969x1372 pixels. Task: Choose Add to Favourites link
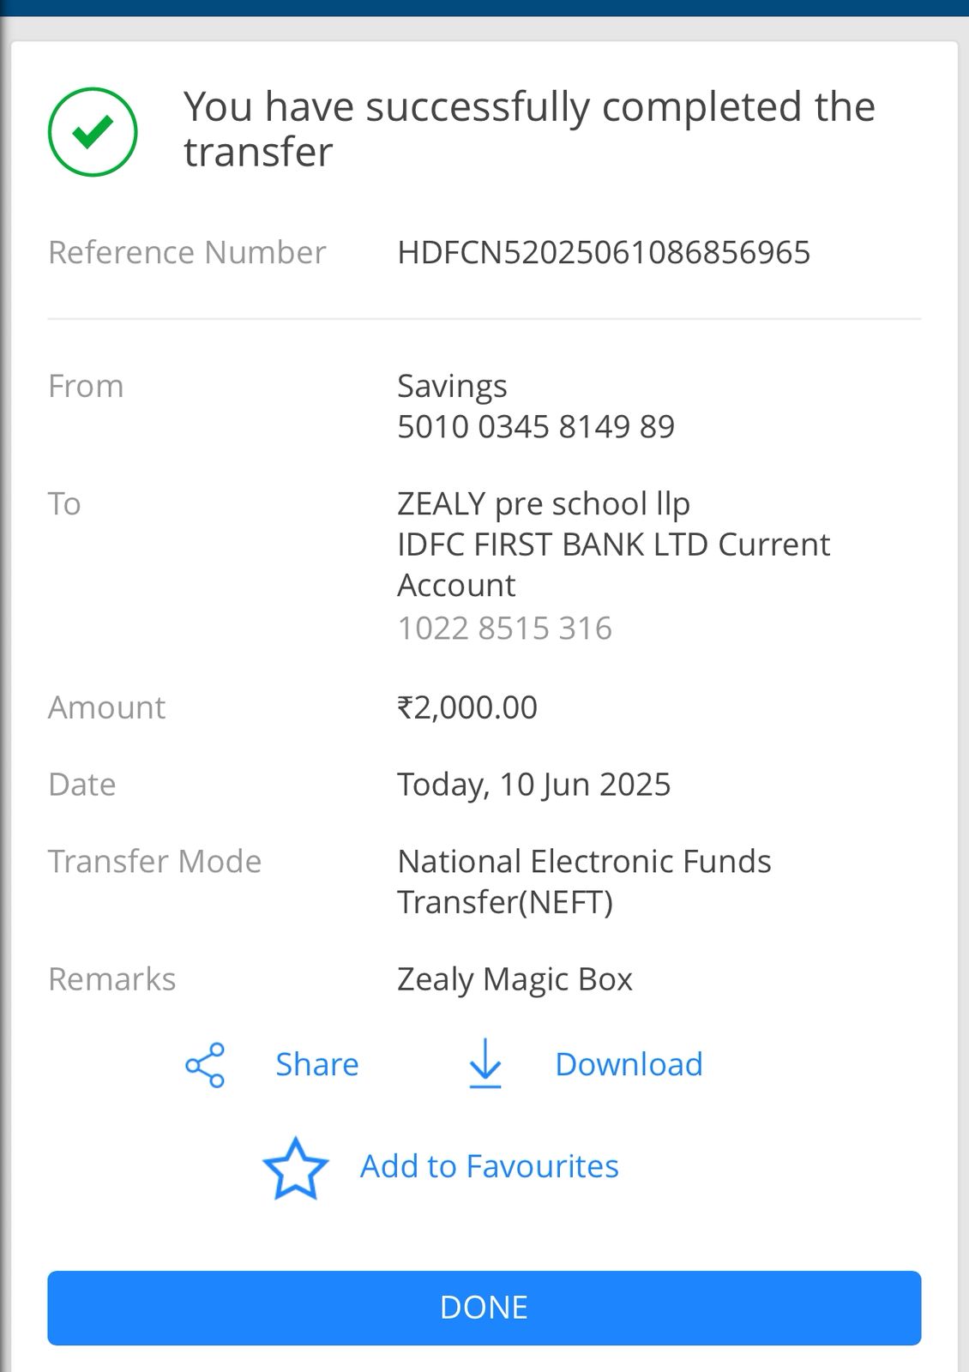(x=489, y=1166)
